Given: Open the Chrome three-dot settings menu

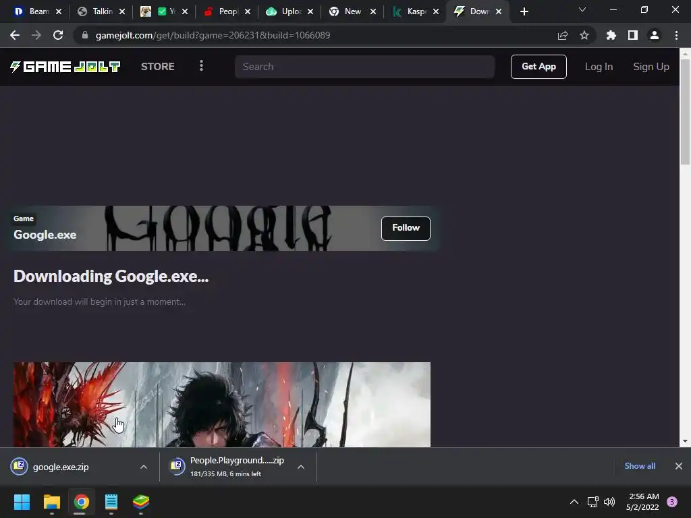Looking at the screenshot, I should coord(676,35).
